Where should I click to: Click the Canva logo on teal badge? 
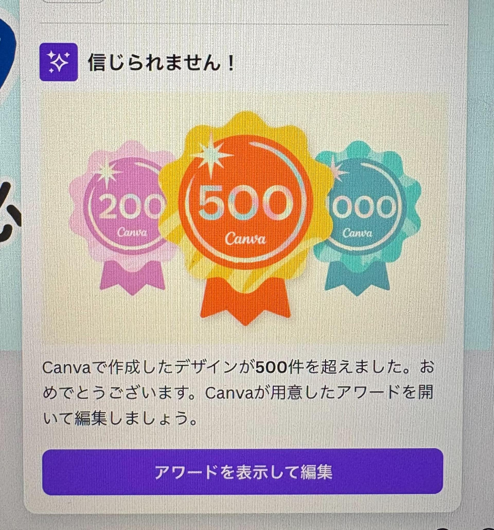pyautogui.click(x=357, y=233)
